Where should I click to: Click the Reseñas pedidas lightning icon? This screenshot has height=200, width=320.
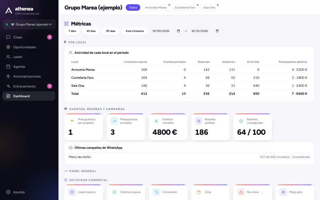pyautogui.click(x=199, y=121)
